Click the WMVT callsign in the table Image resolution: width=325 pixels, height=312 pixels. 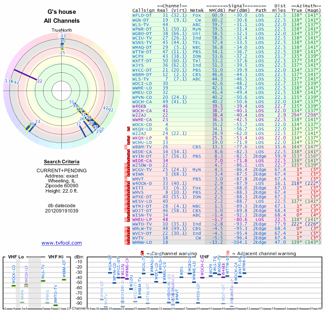click(138, 179)
